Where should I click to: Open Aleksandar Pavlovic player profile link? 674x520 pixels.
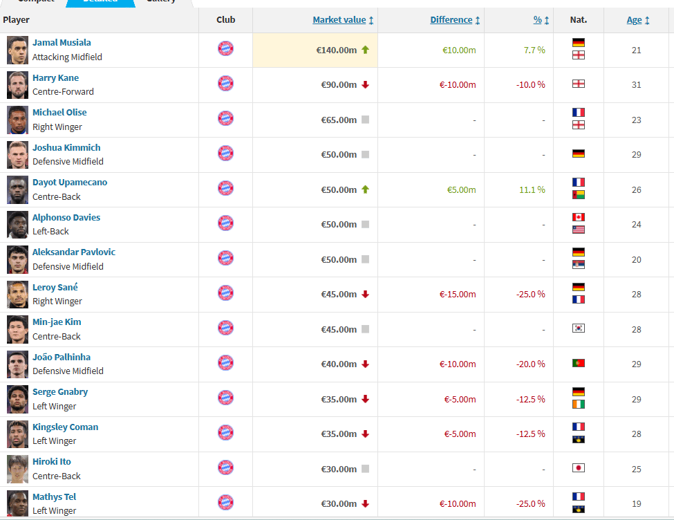(74, 252)
